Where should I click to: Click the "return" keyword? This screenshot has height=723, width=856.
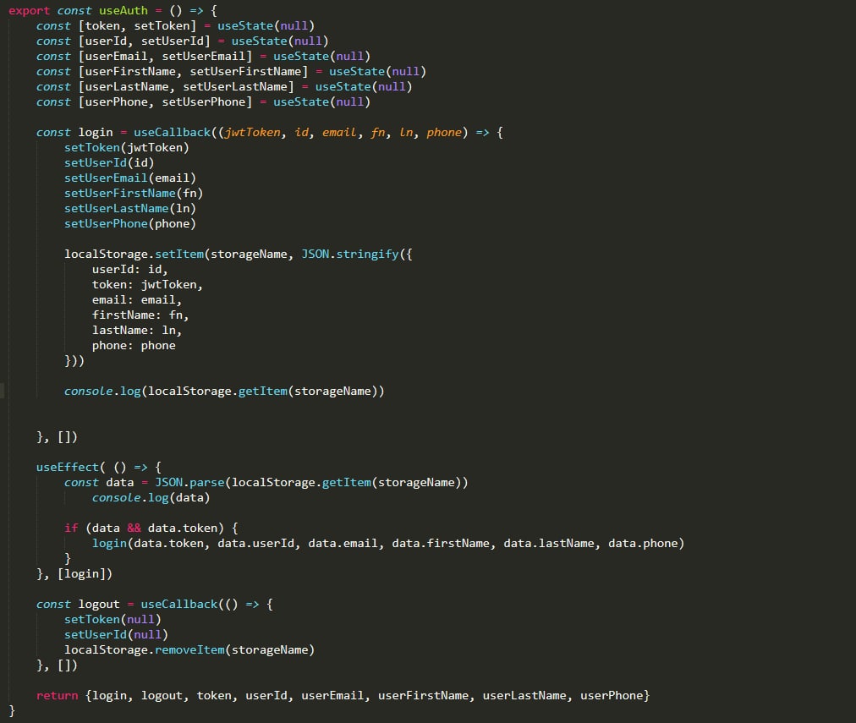click(57, 696)
